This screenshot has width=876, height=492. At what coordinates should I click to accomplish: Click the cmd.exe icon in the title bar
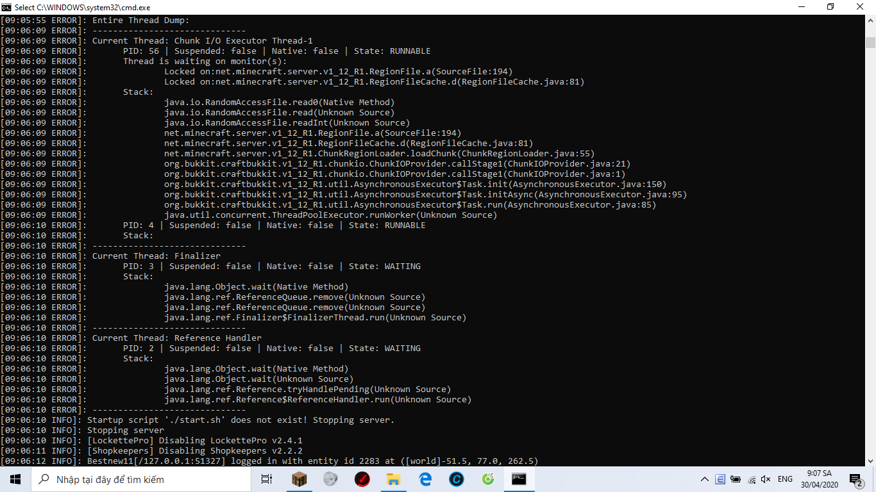tap(6, 7)
